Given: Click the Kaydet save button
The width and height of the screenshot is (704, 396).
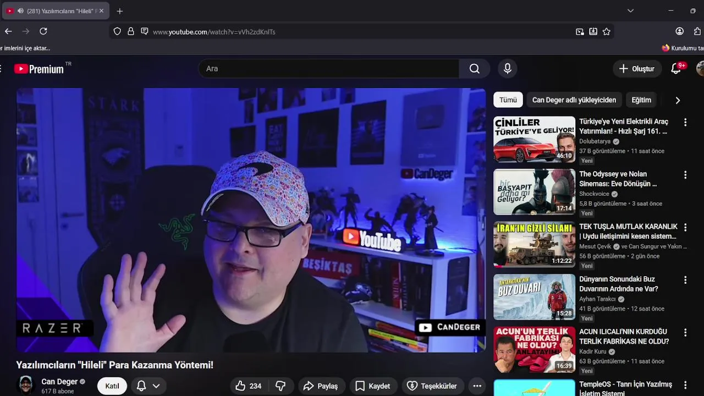Looking at the screenshot, I should point(372,386).
